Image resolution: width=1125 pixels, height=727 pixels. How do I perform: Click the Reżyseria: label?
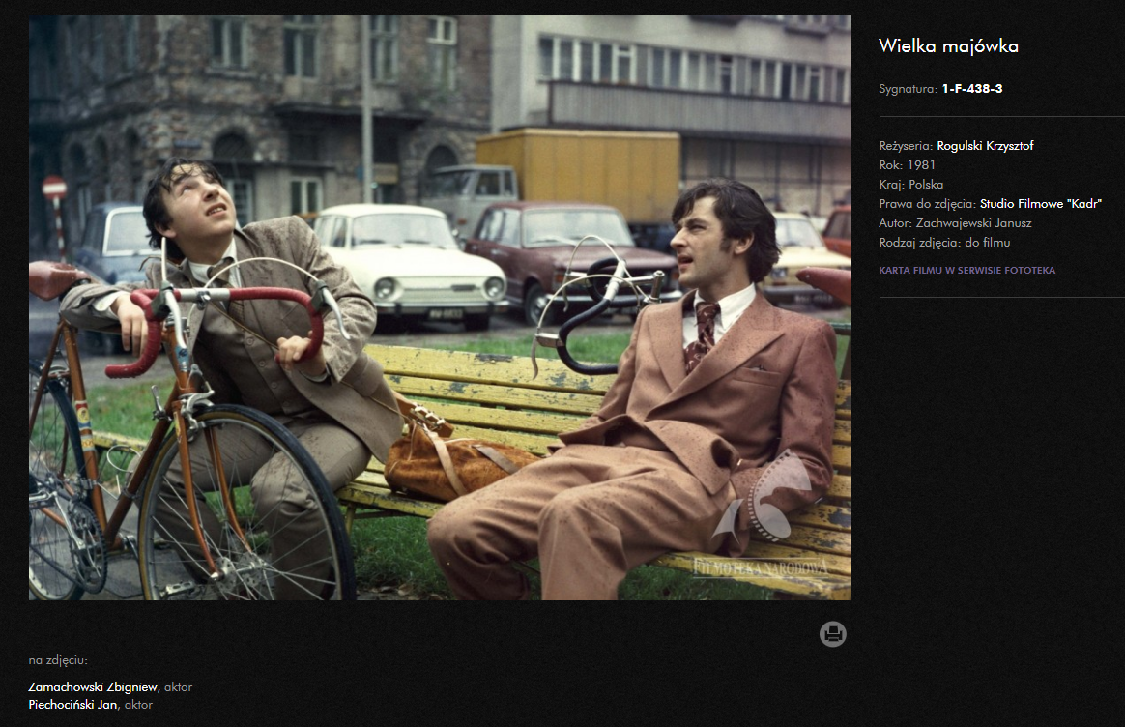(x=907, y=146)
